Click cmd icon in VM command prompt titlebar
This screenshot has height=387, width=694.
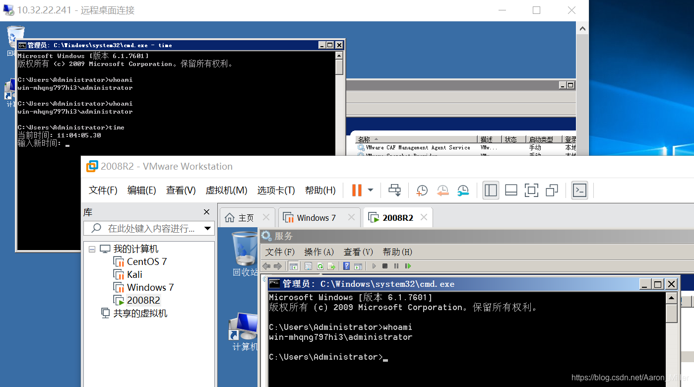274,284
